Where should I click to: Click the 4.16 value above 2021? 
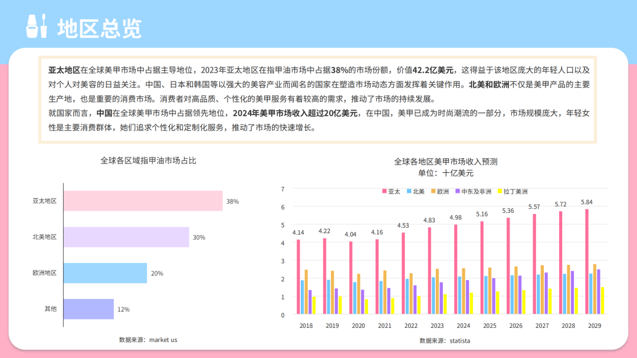pyautogui.click(x=376, y=232)
